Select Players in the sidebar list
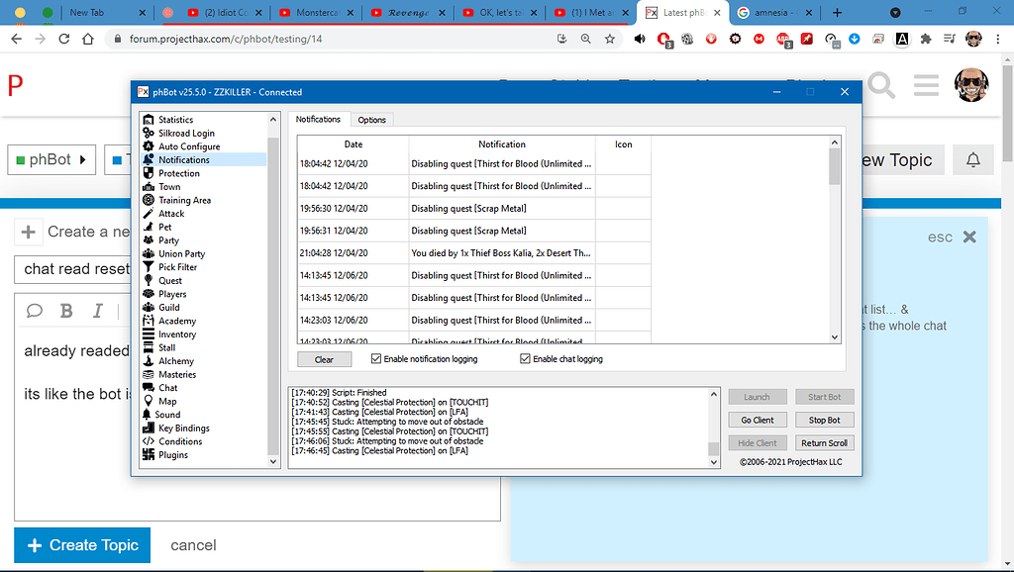This screenshot has height=572, width=1014. coord(172,294)
